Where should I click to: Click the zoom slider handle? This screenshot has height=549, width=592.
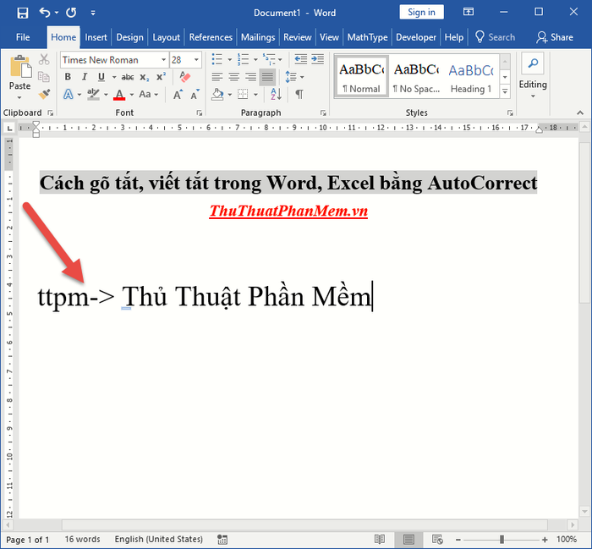pos(502,539)
